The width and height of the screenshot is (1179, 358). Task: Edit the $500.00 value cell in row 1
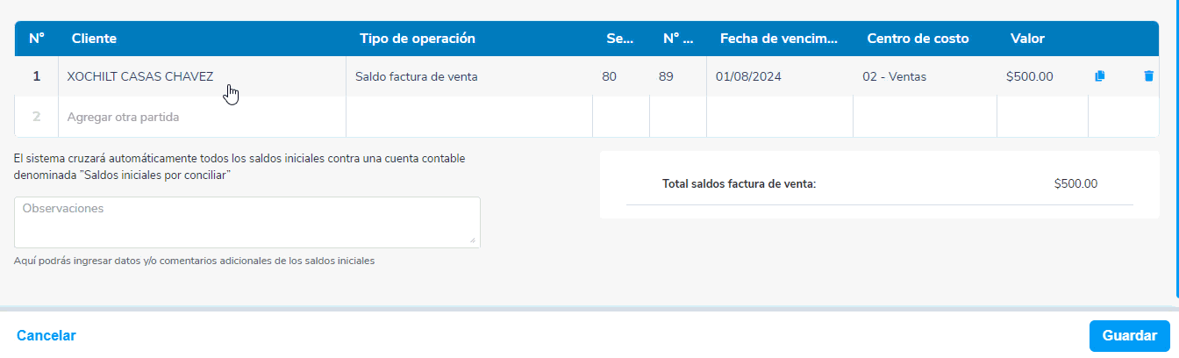coord(1030,76)
